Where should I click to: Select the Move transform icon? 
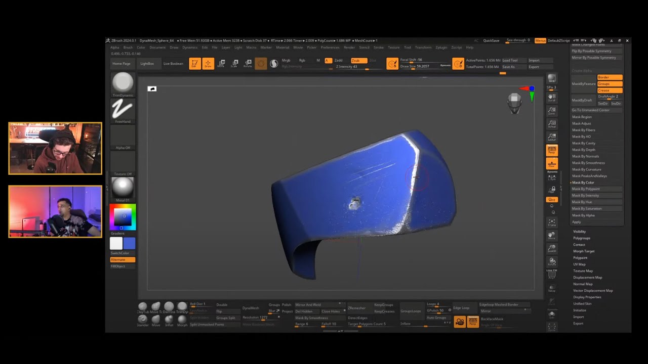click(x=221, y=63)
